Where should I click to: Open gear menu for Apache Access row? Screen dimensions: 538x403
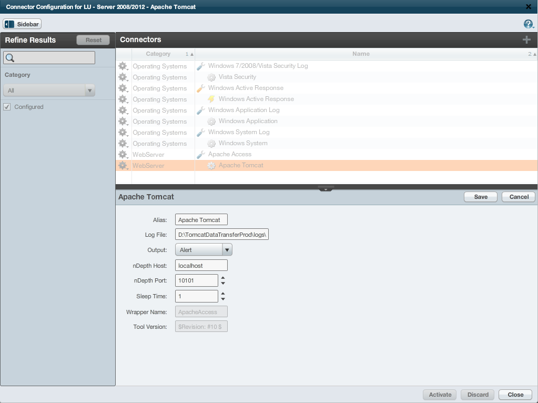[123, 154]
